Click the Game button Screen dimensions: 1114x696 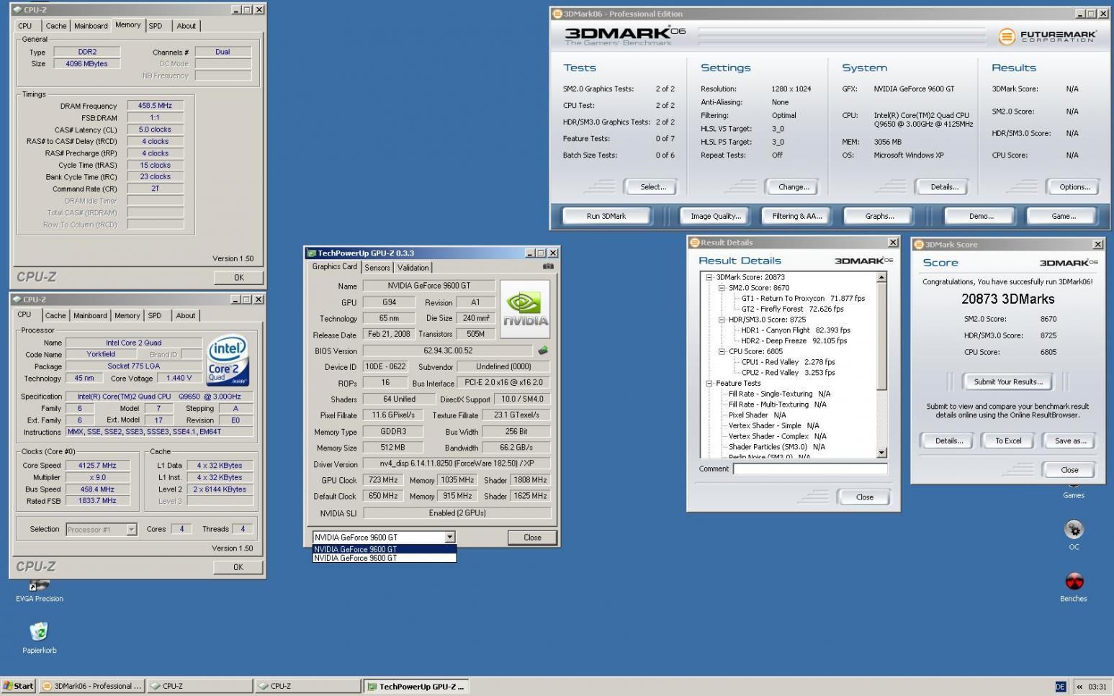[1064, 216]
